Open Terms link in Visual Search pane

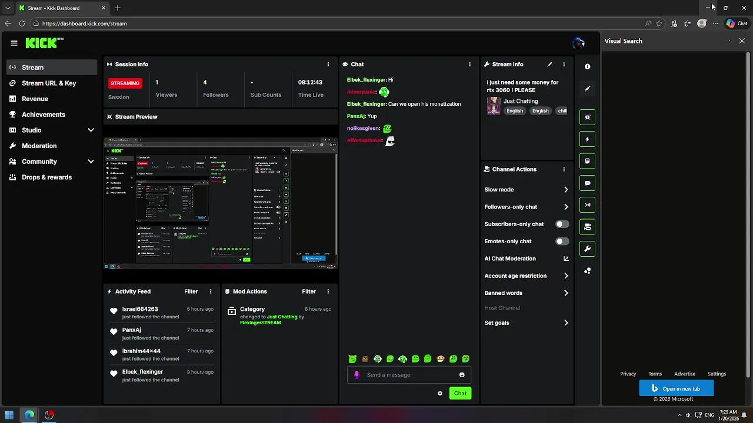(x=655, y=374)
